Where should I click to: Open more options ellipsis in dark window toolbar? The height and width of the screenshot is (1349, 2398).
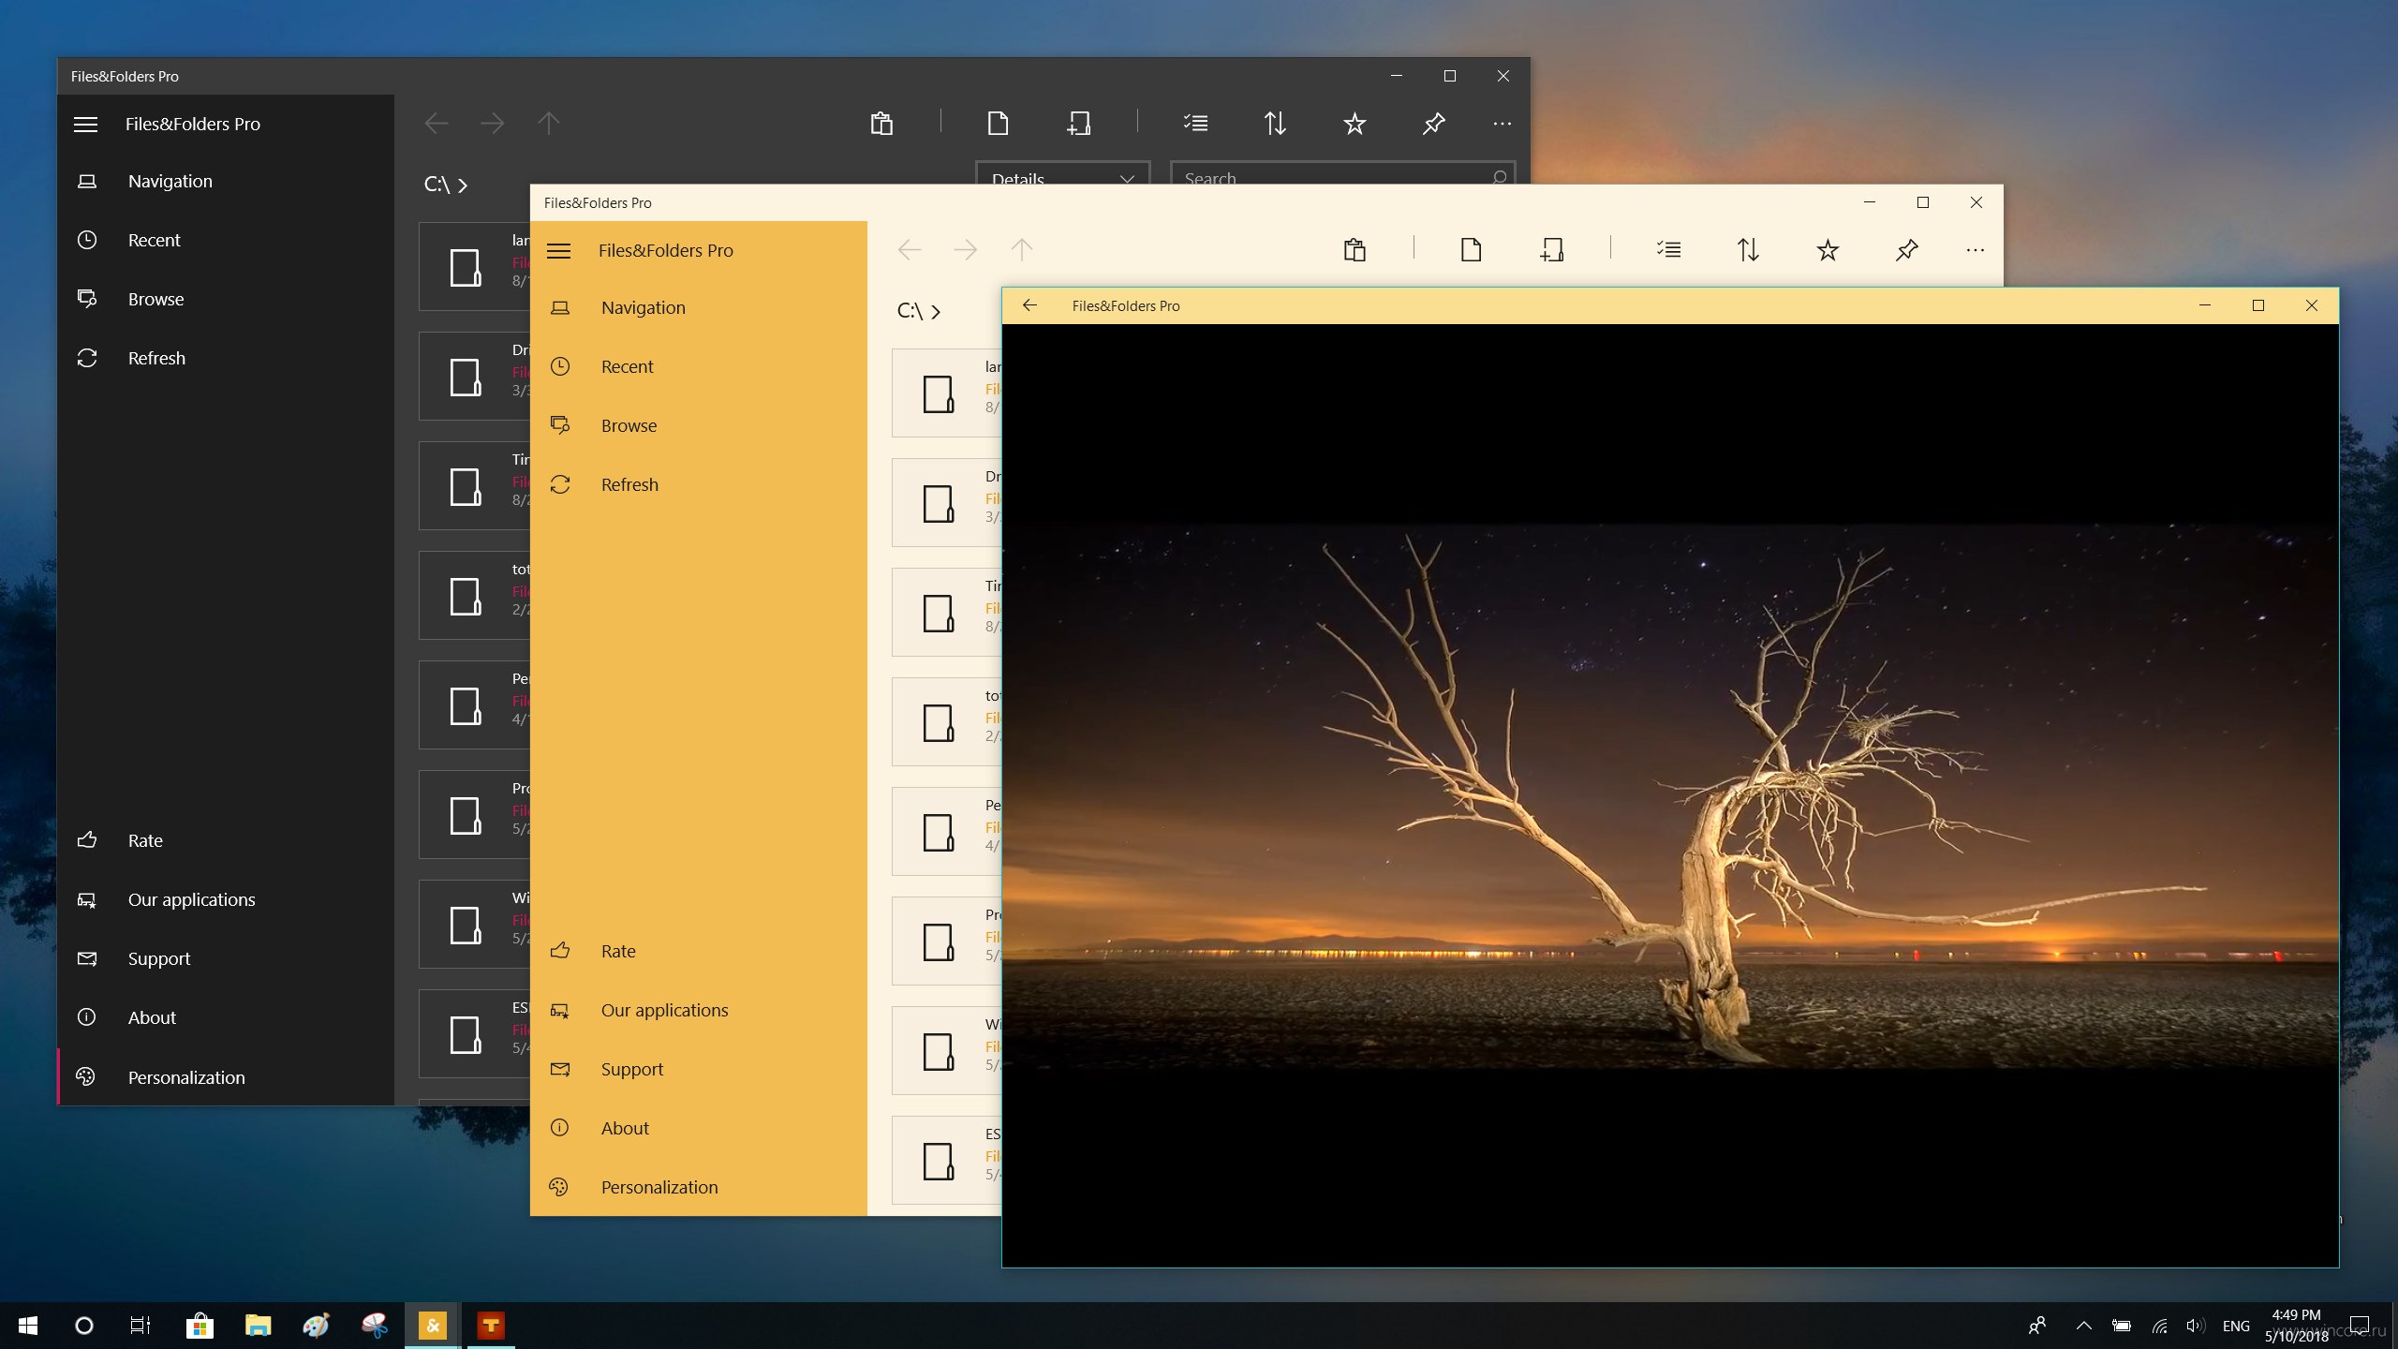(x=1502, y=123)
